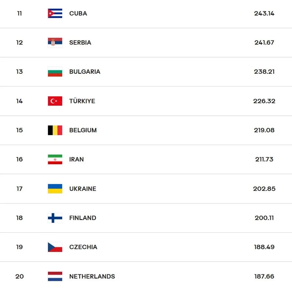Click Finland's score 200.11

tap(264, 218)
